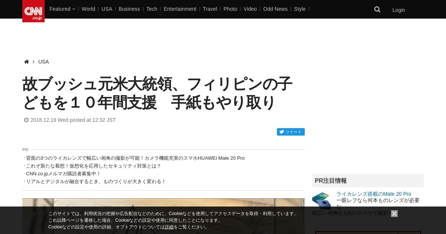Click the posted date 2018.12.19 text
446x234 pixels.
(73, 120)
